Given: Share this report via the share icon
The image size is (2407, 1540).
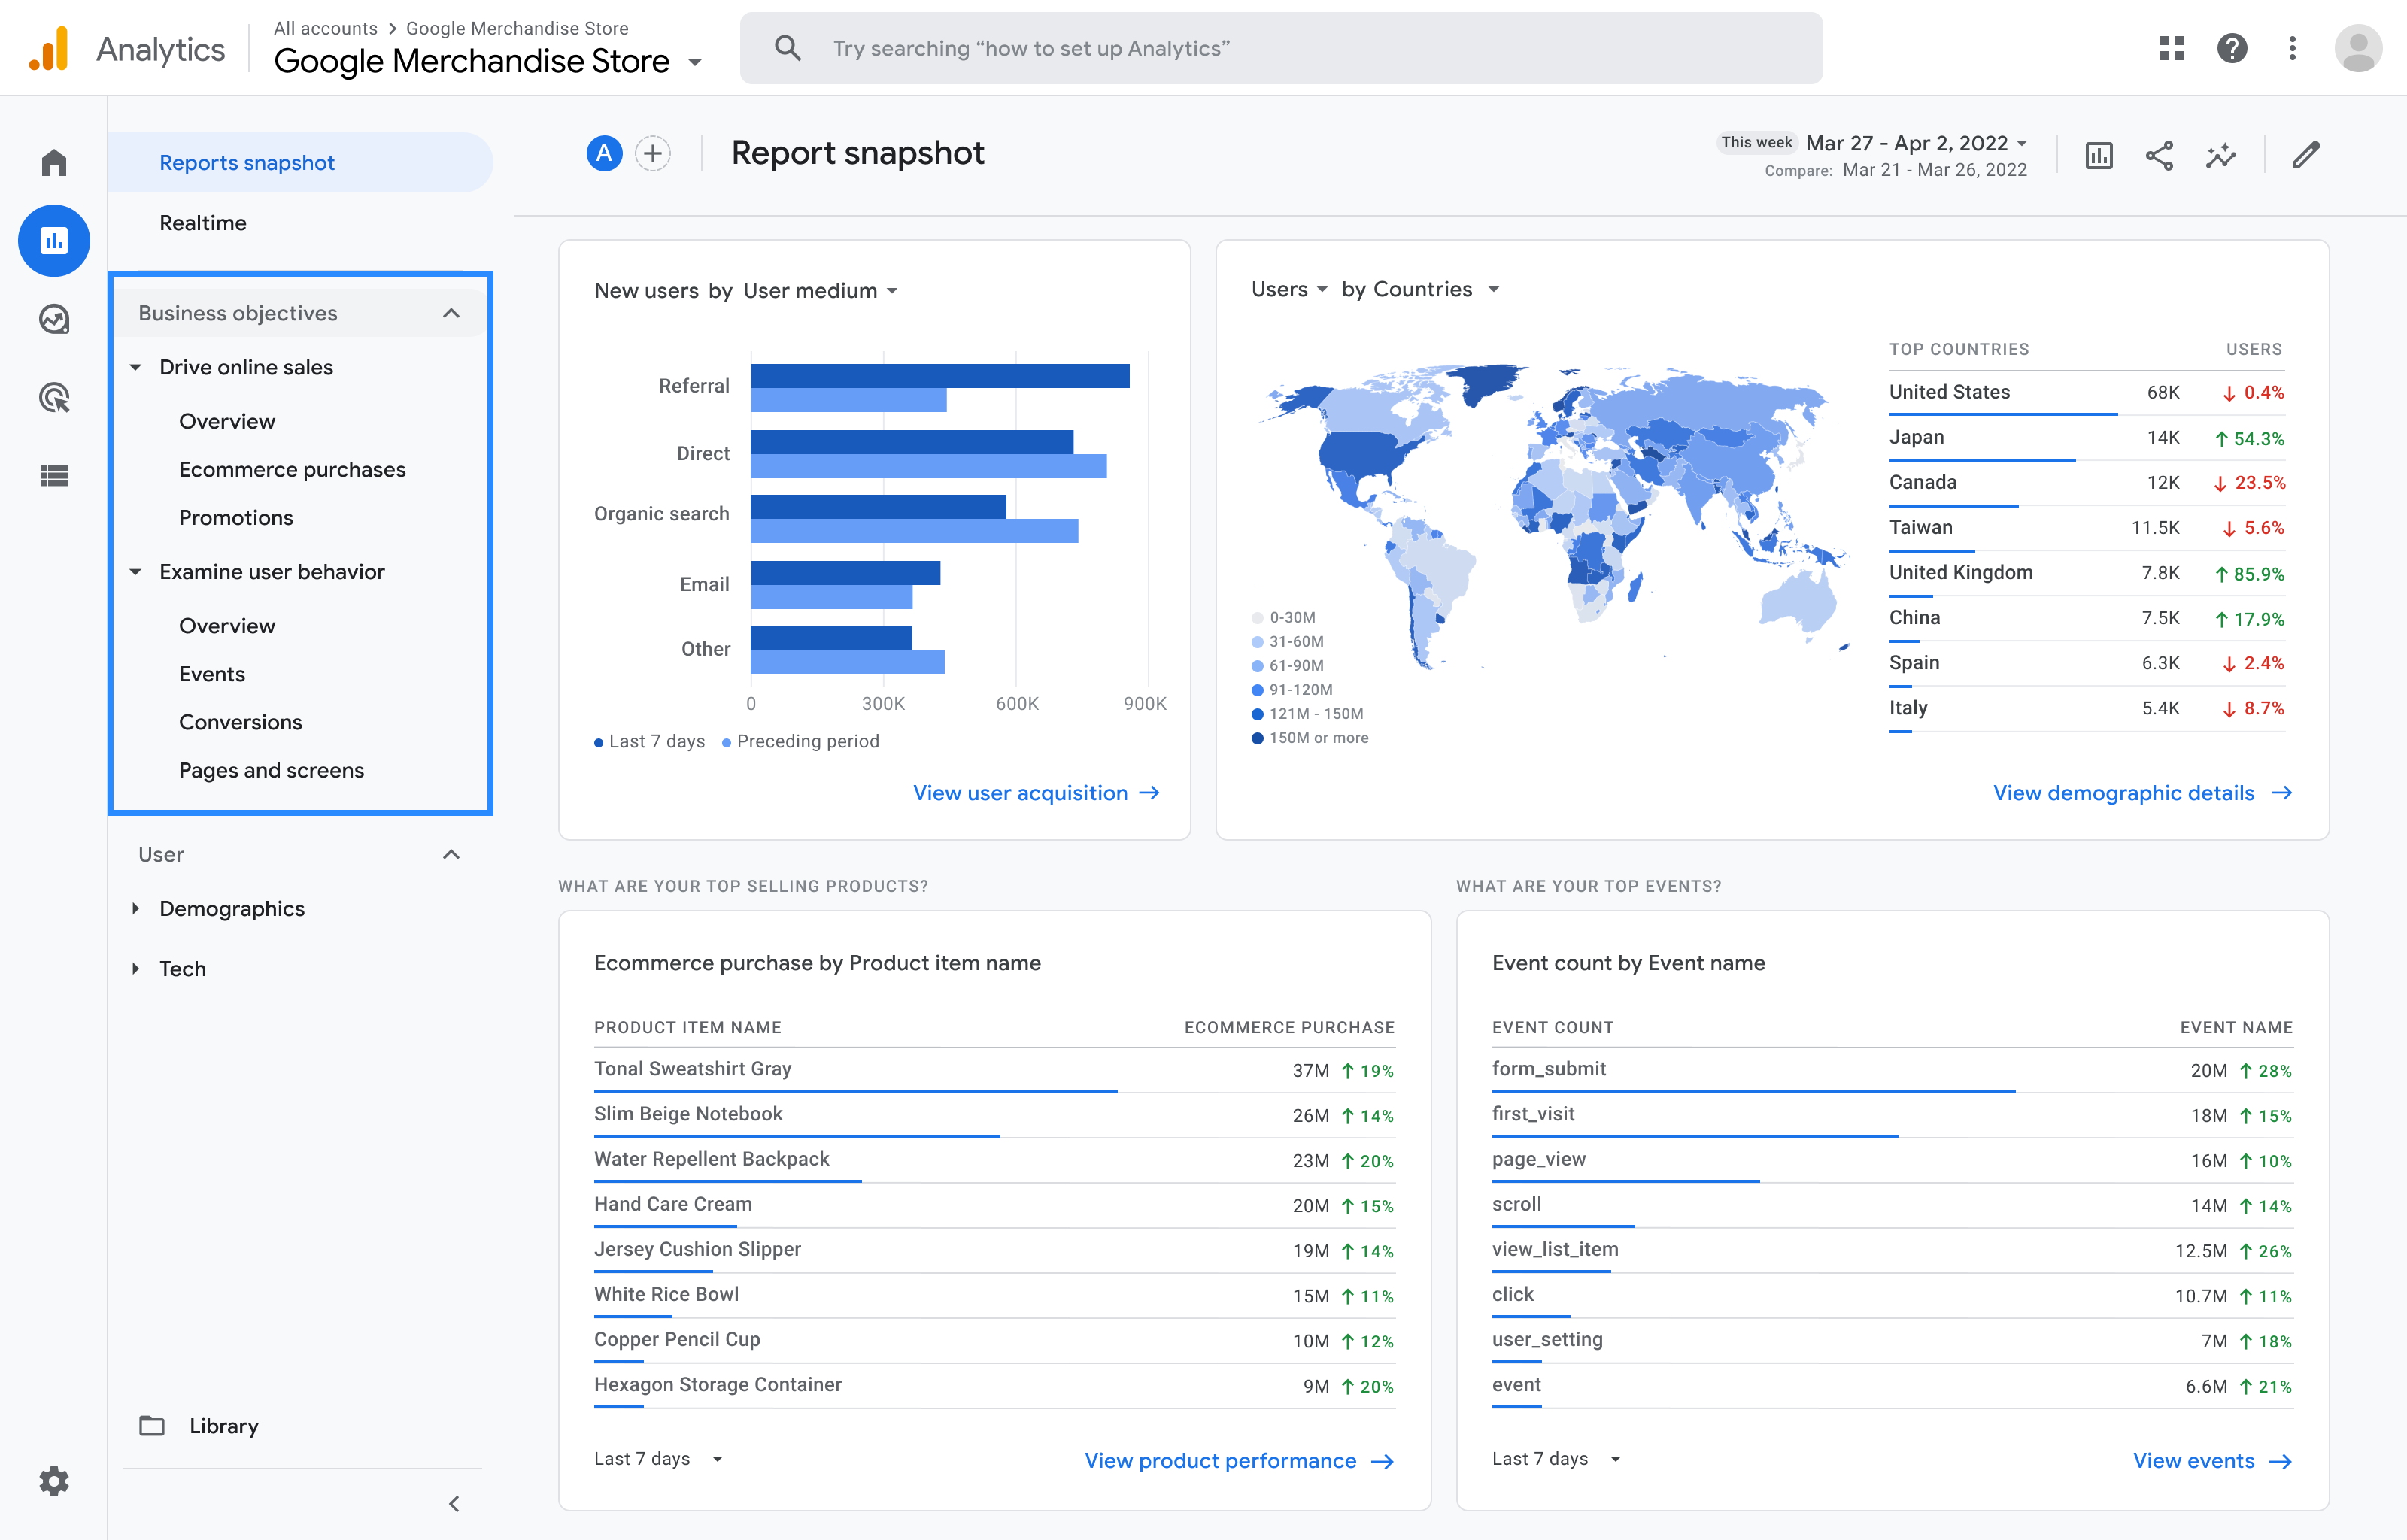Looking at the screenshot, I should [2159, 155].
